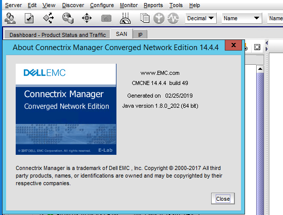Switch to Dashboard - Product Status and Traffic tab

(x=58, y=35)
